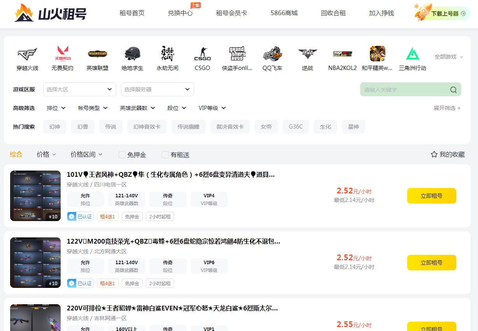The height and width of the screenshot is (331, 478).
Task: Click the search magnifier icon
Action: 453,90
